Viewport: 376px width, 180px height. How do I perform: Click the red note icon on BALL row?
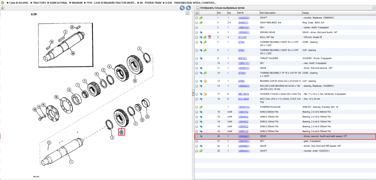[209, 37]
